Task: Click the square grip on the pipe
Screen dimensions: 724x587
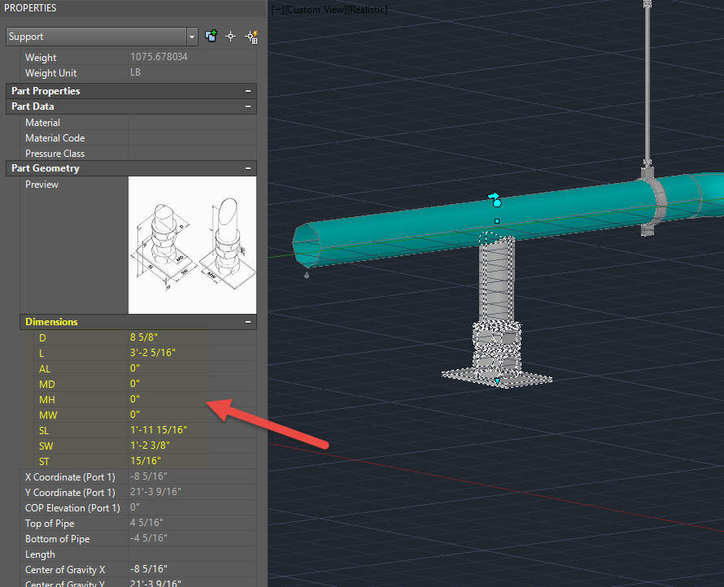Action: [x=497, y=221]
